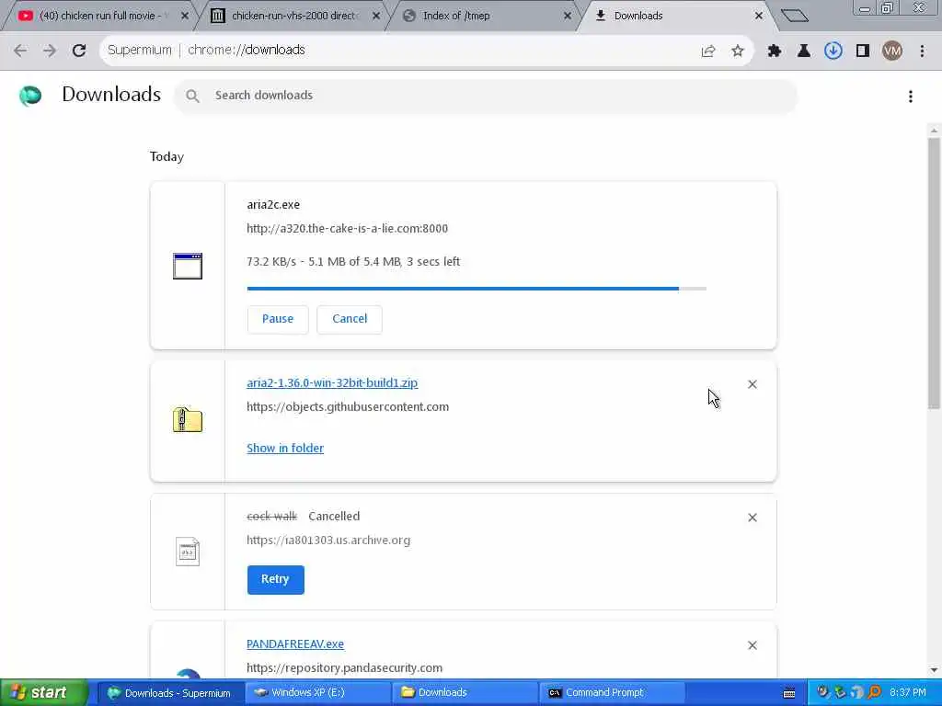Open the downloads toolbar indicator

click(833, 51)
